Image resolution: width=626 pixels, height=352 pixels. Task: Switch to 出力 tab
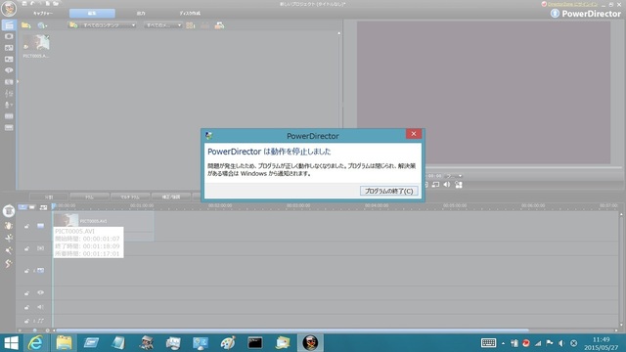pos(141,13)
